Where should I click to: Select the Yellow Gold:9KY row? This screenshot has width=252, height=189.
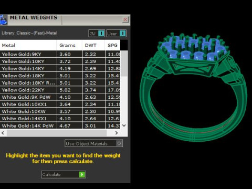tap(60, 54)
